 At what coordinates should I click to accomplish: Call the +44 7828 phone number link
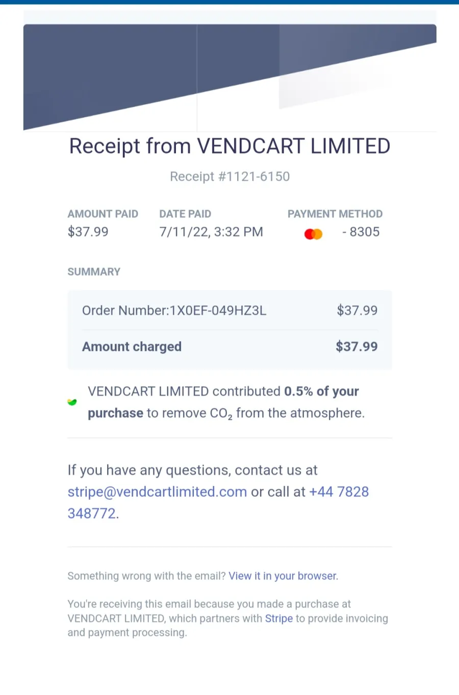(x=218, y=502)
